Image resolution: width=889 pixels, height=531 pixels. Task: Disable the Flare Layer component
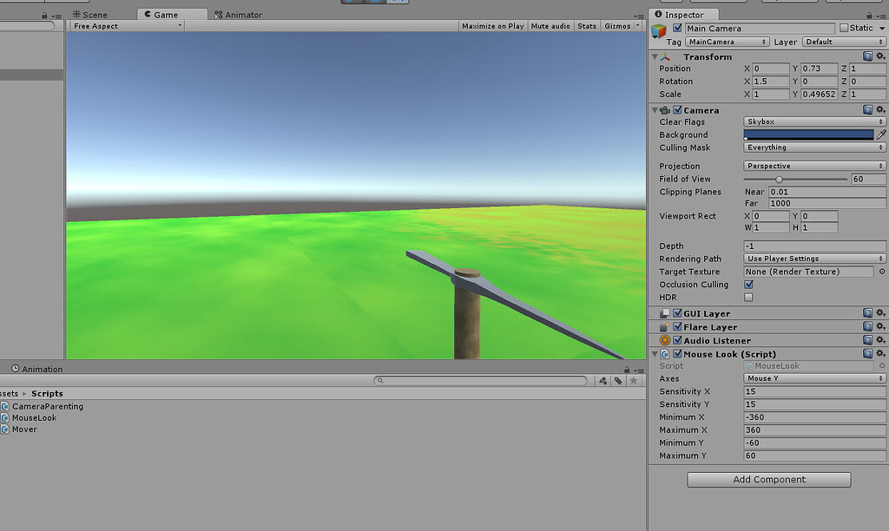click(x=678, y=326)
